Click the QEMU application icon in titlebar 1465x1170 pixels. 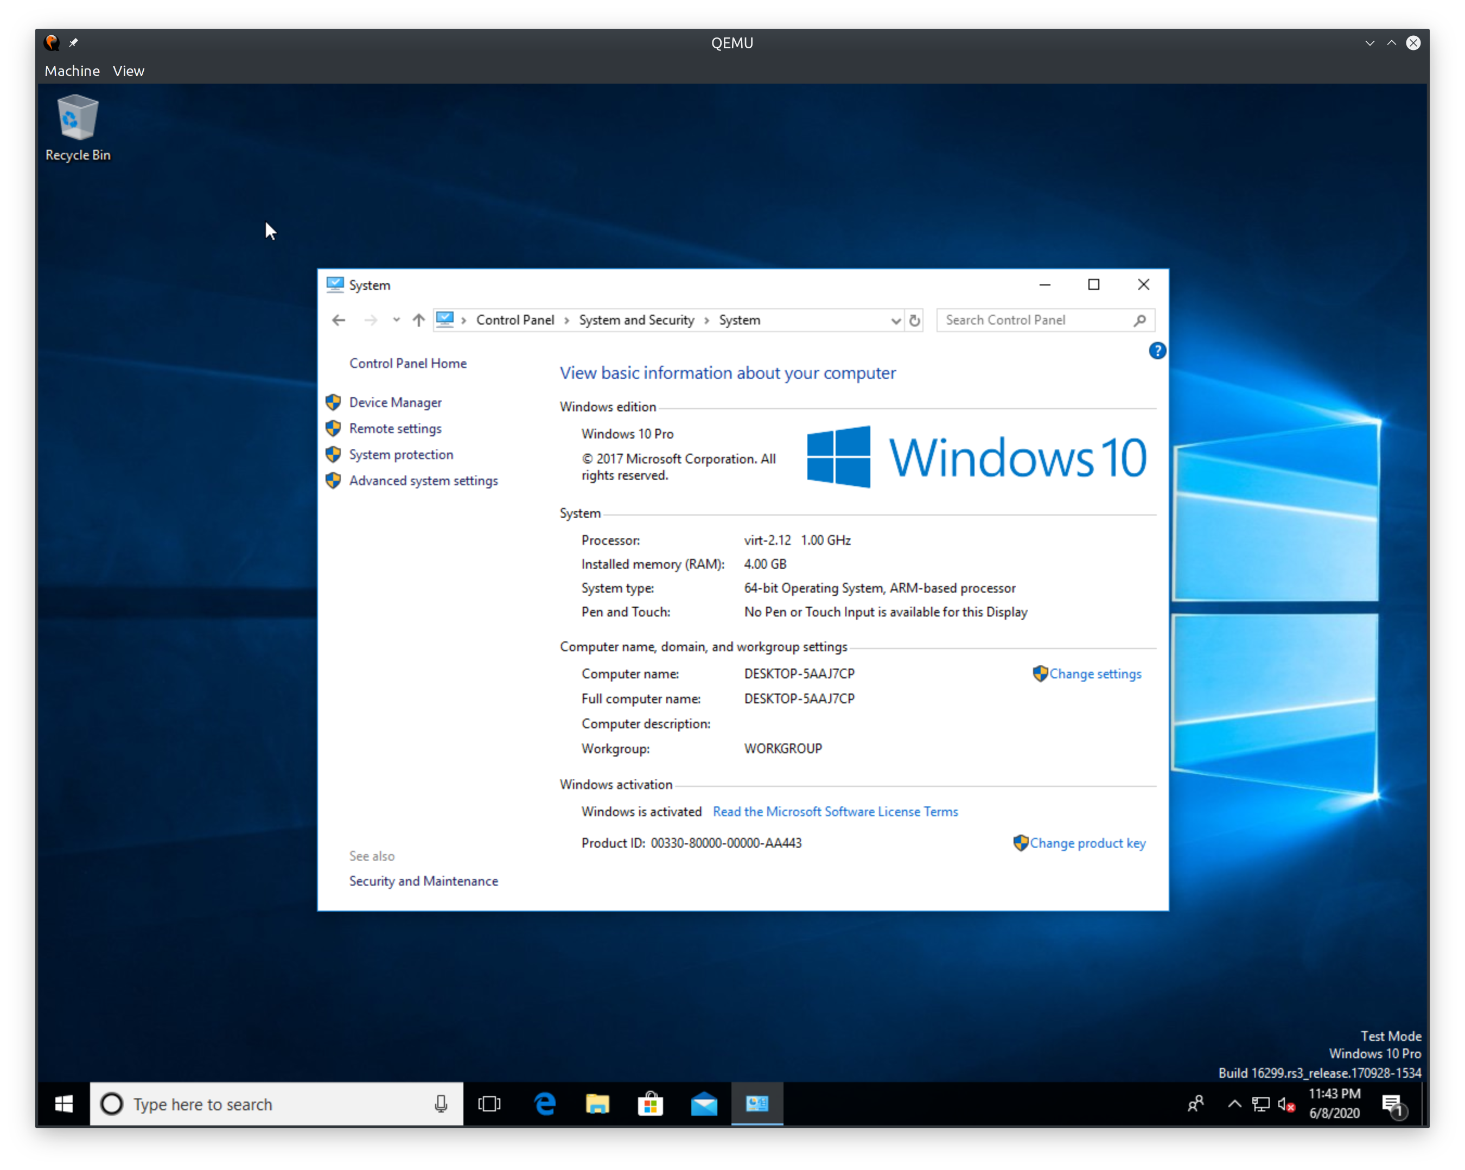pyautogui.click(x=52, y=43)
